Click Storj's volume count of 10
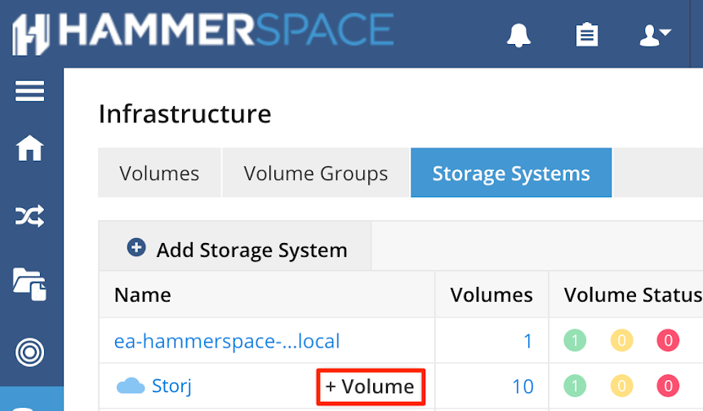703x411 pixels. 523,387
